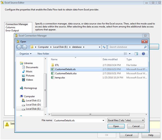
Task: Click Help in the Excel Source Editor
Action: [151, 135]
